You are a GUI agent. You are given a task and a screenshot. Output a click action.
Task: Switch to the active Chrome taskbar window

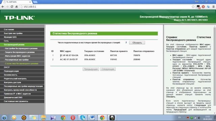click(102, 118)
